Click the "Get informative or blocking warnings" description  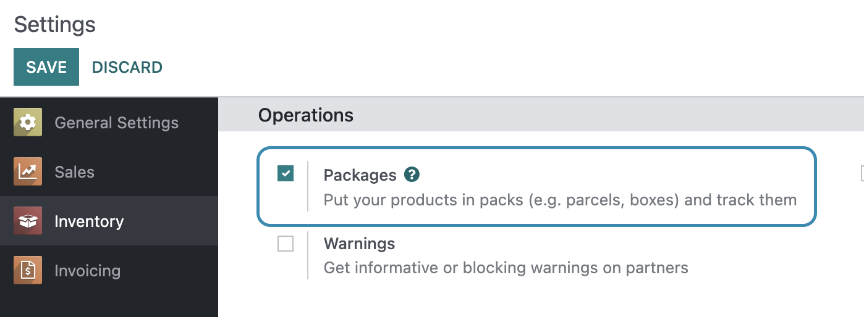[506, 268]
